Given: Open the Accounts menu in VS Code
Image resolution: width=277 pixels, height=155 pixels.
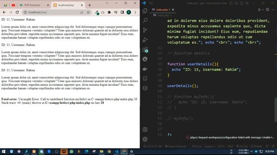Looking at the screenshot, I should click(145, 130).
